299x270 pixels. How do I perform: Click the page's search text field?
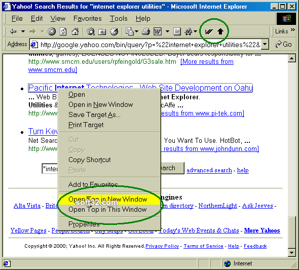tap(50, 169)
